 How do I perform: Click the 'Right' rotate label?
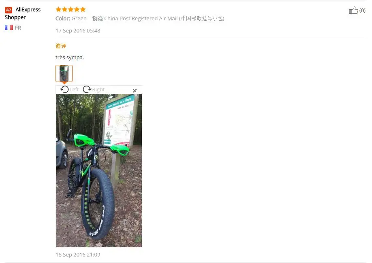[x=98, y=89]
